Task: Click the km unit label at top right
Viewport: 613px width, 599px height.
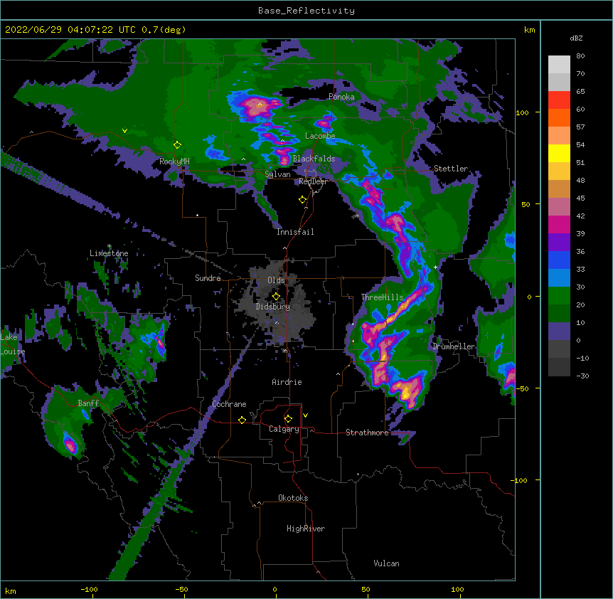Action: coord(529,30)
